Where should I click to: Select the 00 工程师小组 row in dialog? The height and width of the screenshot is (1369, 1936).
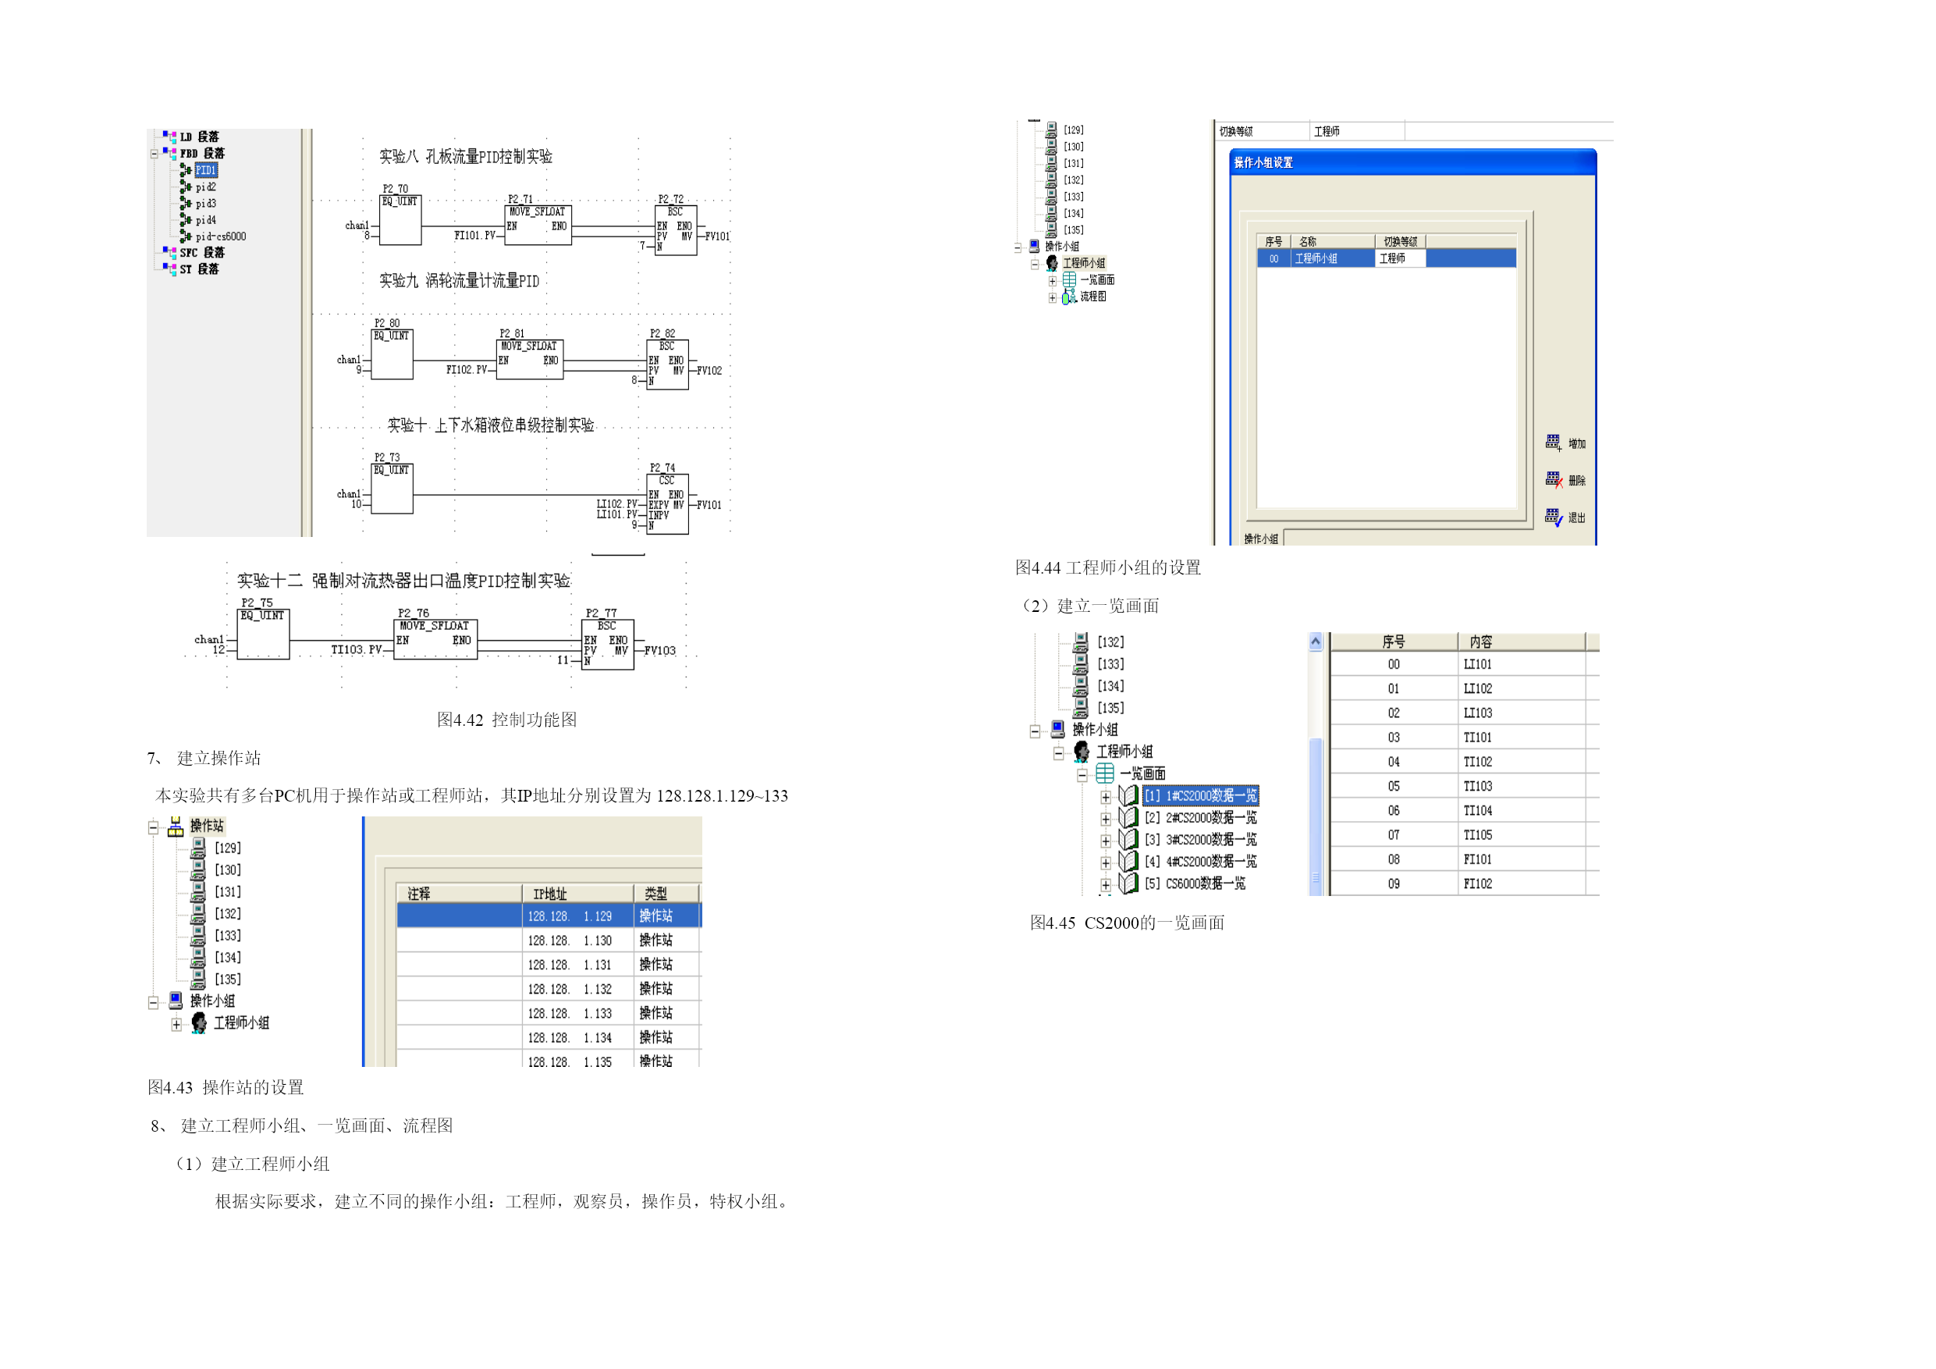coord(1386,258)
